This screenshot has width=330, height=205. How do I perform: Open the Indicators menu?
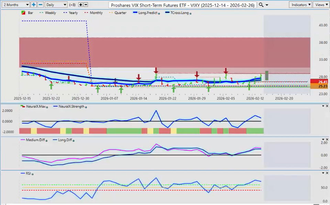[300, 5]
